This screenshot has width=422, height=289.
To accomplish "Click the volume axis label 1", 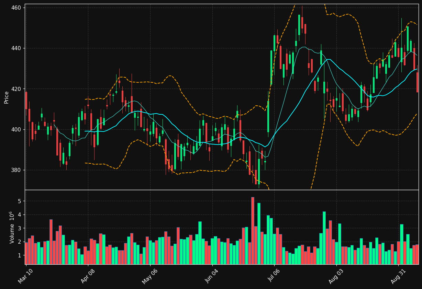I will click(x=20, y=256).
